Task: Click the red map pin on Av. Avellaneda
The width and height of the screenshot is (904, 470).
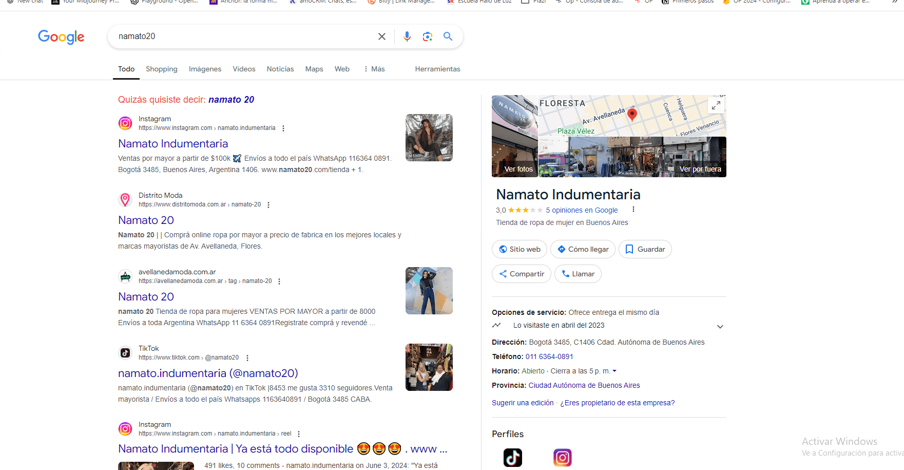Action: (632, 114)
